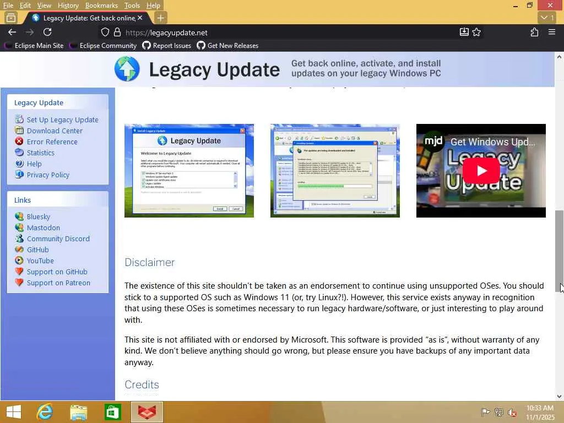Viewport: 564px width, 423px height.
Task: Click the Set Up Legacy Update icon
Action: 19,119
